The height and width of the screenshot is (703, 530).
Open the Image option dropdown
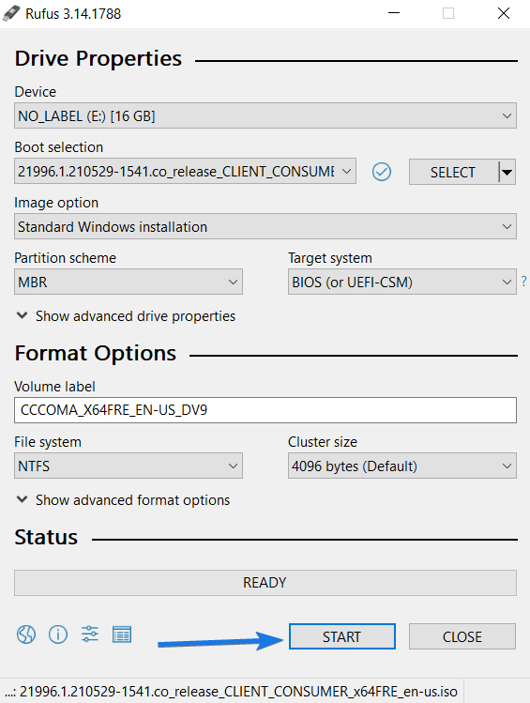[x=265, y=226]
